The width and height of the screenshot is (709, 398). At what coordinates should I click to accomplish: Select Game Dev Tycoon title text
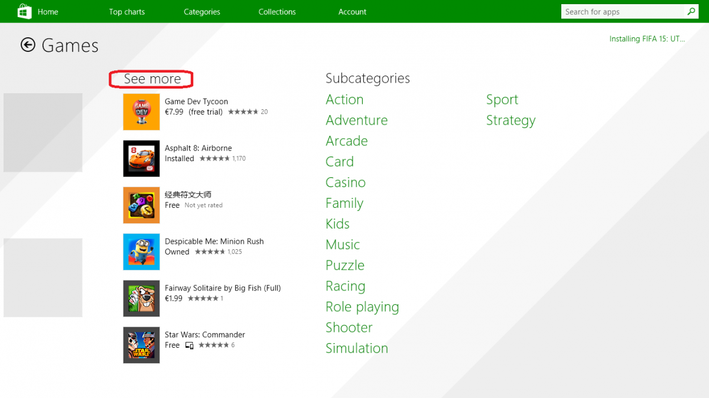tap(196, 102)
